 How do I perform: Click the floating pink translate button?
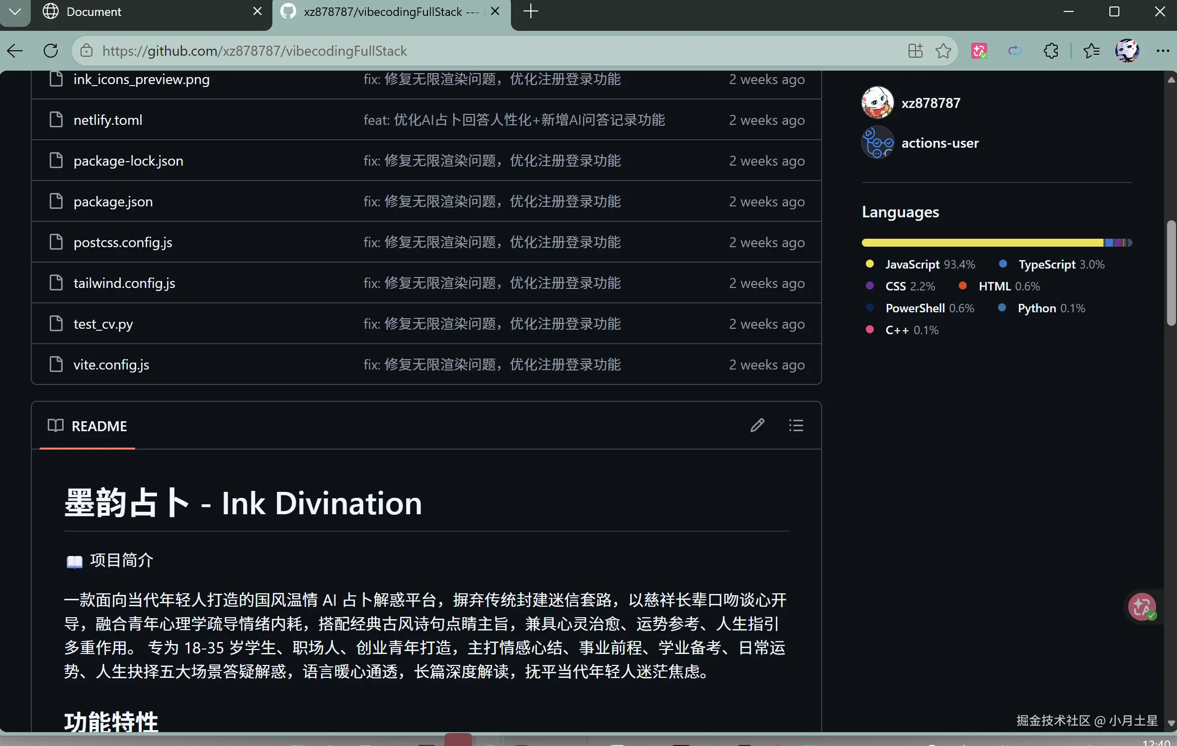click(1142, 607)
